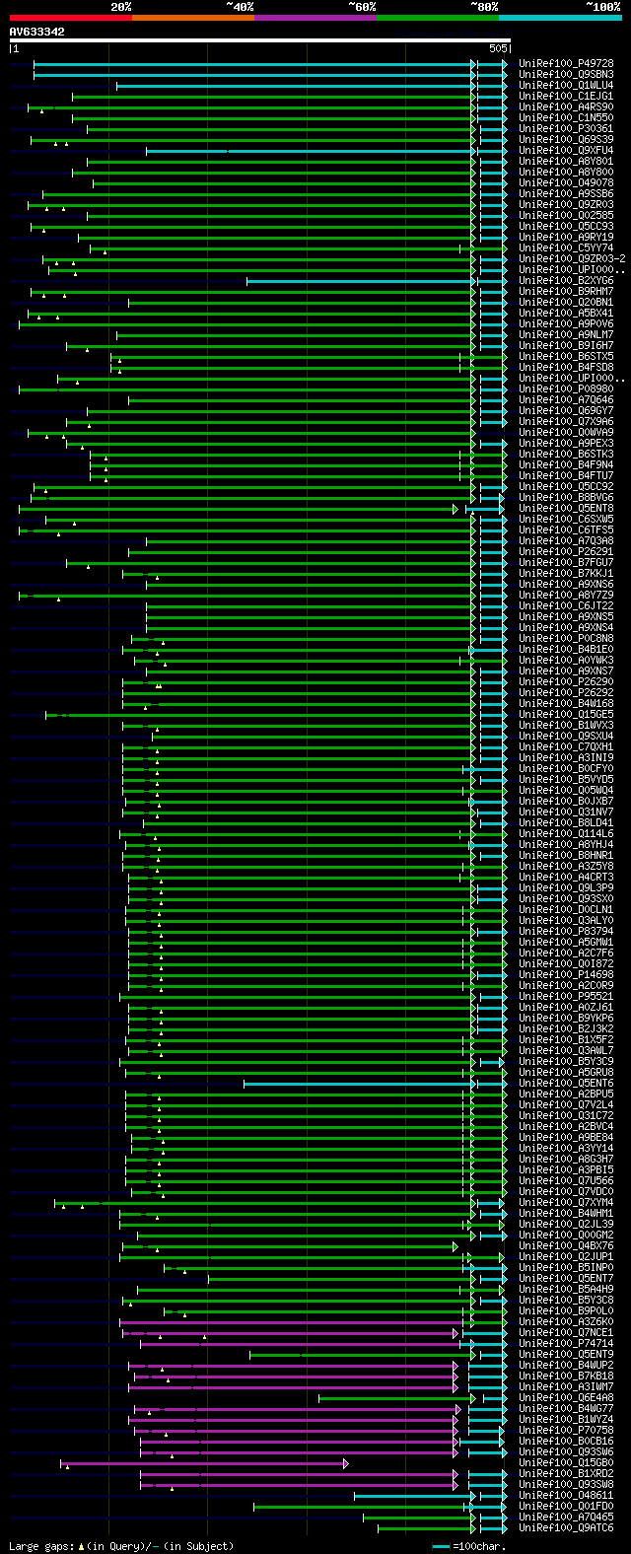The height and width of the screenshot is (1554, 631).
Task: Click the magenta alignment bar for UniRef100_Q15GB0
Action: click(204, 1463)
